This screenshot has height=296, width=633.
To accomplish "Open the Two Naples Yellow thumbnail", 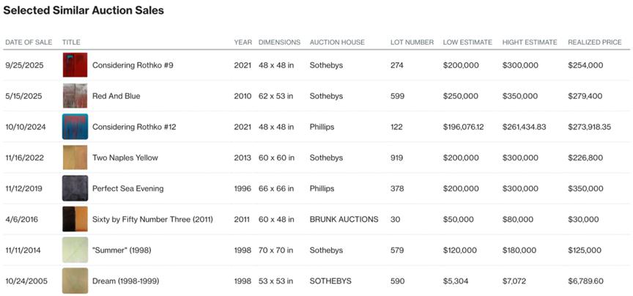I will point(75,158).
